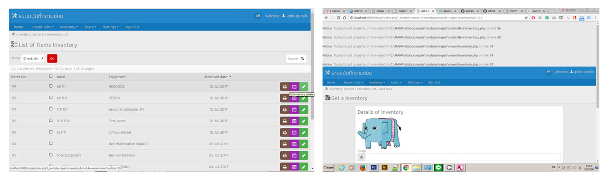Click the elephant inventory image
Image resolution: width=608 pixels, height=189 pixels.
(x=380, y=133)
